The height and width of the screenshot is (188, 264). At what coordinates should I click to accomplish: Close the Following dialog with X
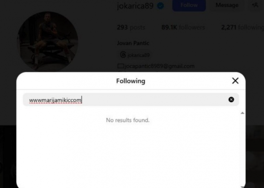[x=235, y=81]
